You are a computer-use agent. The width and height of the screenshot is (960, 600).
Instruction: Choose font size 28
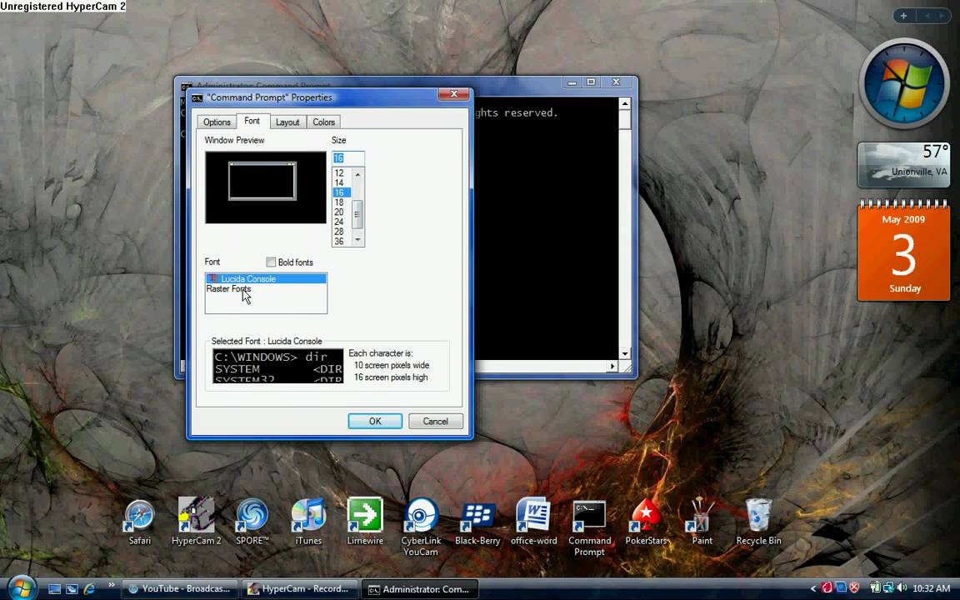coord(341,232)
